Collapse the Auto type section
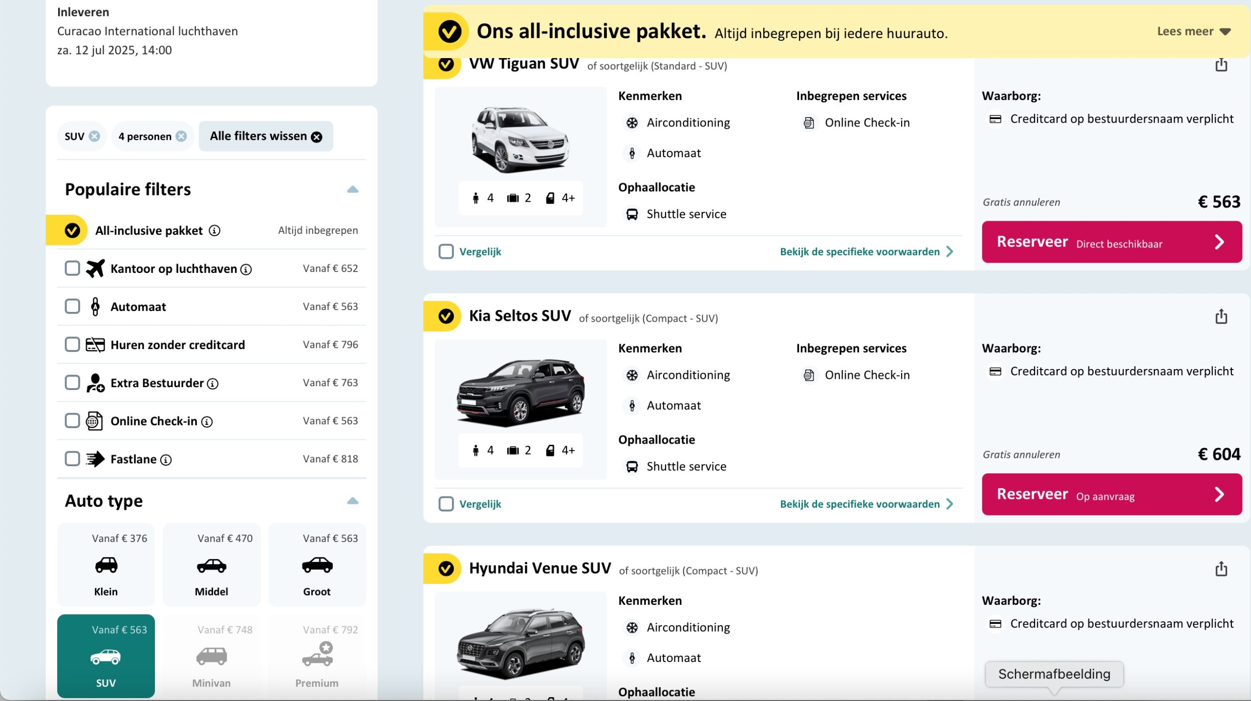 tap(352, 501)
